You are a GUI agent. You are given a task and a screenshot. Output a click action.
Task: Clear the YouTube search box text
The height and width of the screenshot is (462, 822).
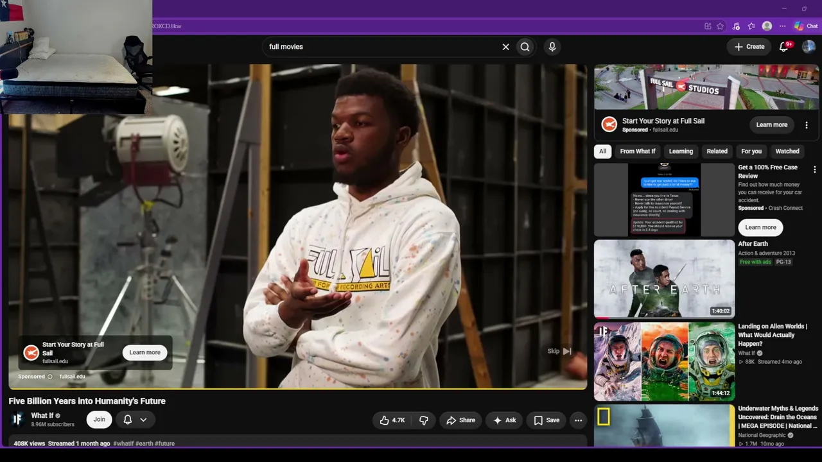(x=505, y=47)
